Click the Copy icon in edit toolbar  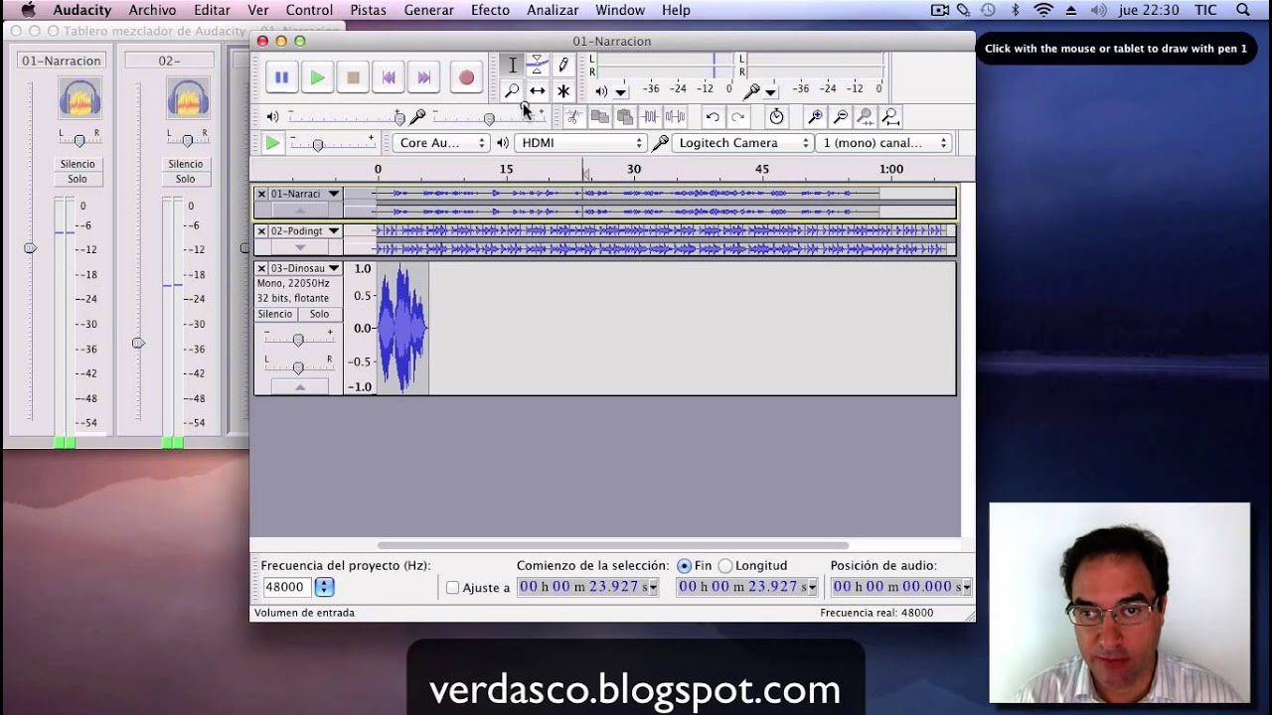599,117
